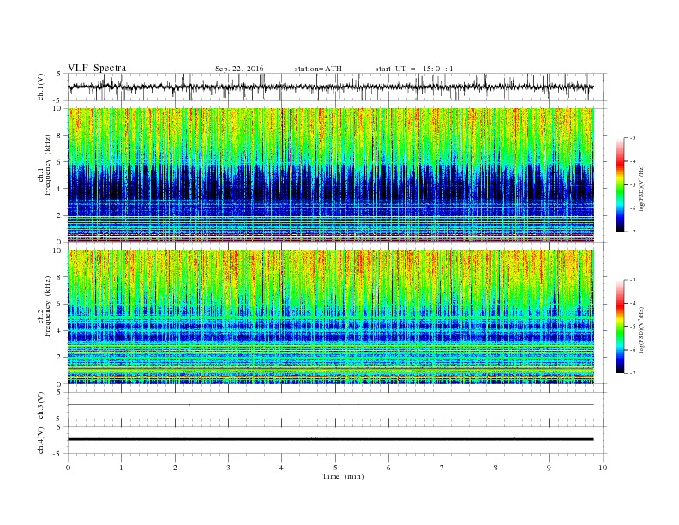Click the "ch.3(V)" axis label
This screenshot has height=525, width=679.
[41, 406]
